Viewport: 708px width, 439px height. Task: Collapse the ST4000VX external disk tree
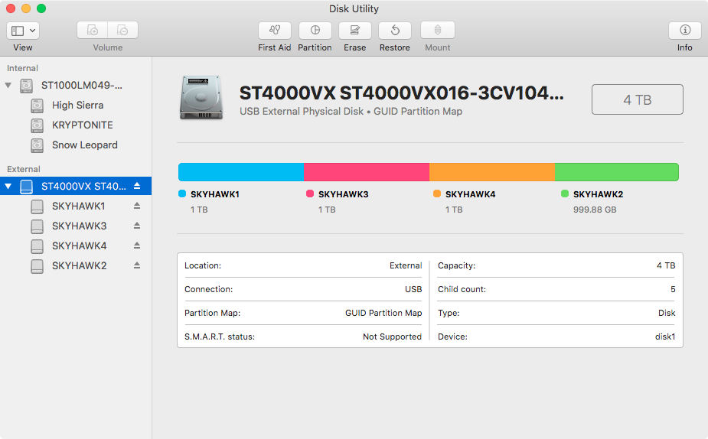[x=8, y=186]
